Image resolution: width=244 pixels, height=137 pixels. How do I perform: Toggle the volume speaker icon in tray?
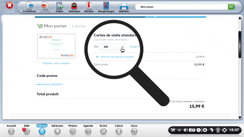point(185,130)
